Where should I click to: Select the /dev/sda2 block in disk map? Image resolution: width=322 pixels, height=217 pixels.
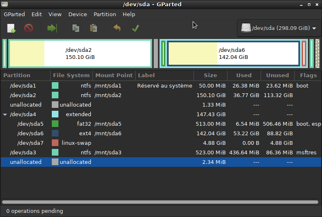80,54
